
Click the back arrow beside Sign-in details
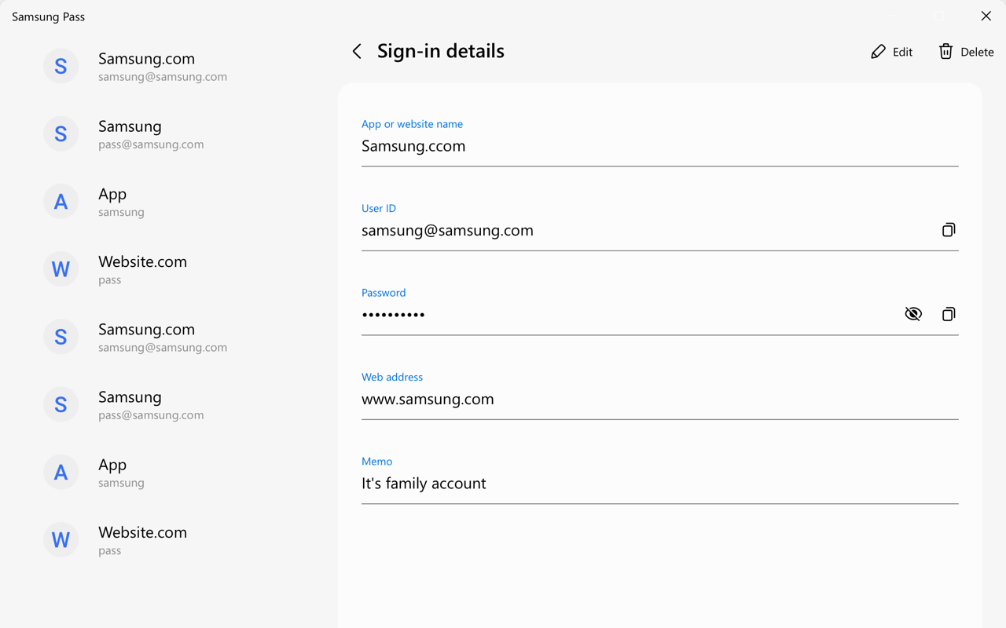[357, 52]
